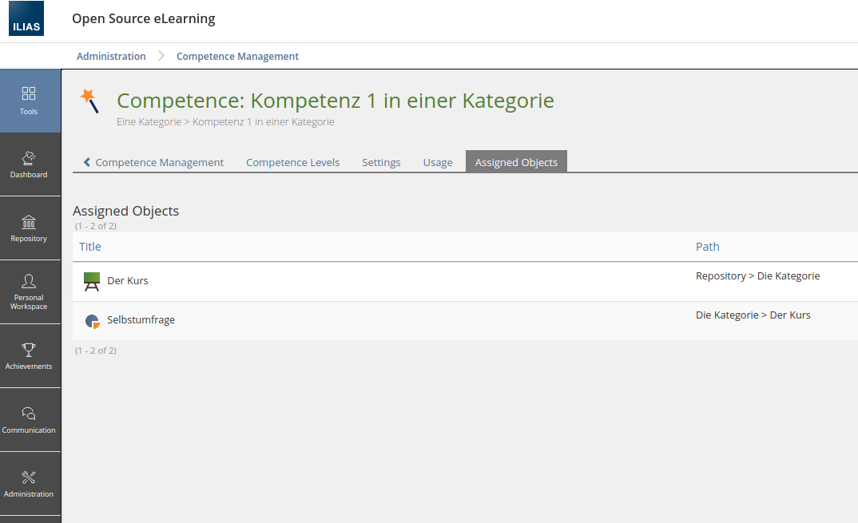This screenshot has width=858, height=523.
Task: Select the Assigned Objects tab
Action: [x=516, y=162]
